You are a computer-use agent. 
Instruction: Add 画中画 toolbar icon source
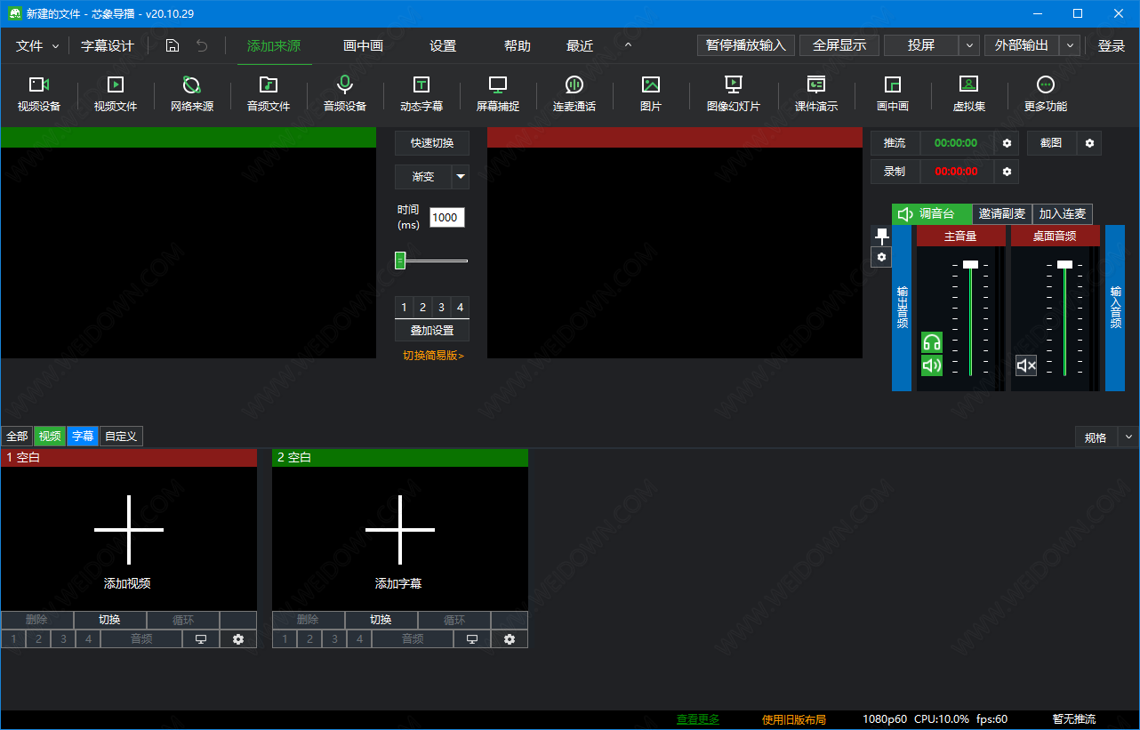tap(893, 93)
